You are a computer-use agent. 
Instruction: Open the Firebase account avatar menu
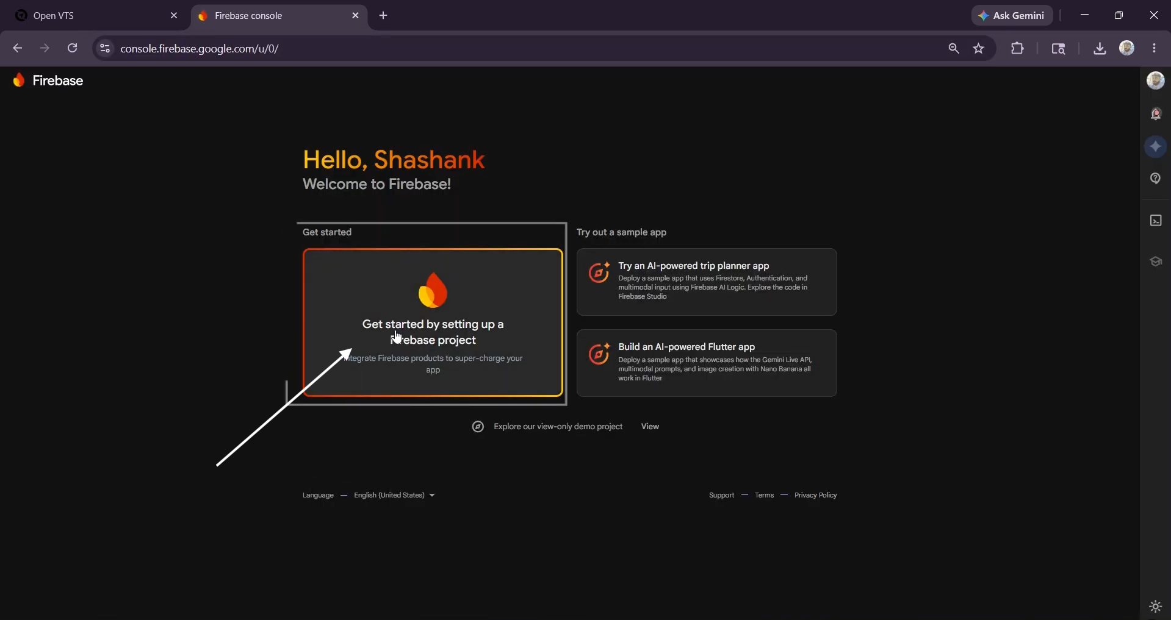point(1155,80)
